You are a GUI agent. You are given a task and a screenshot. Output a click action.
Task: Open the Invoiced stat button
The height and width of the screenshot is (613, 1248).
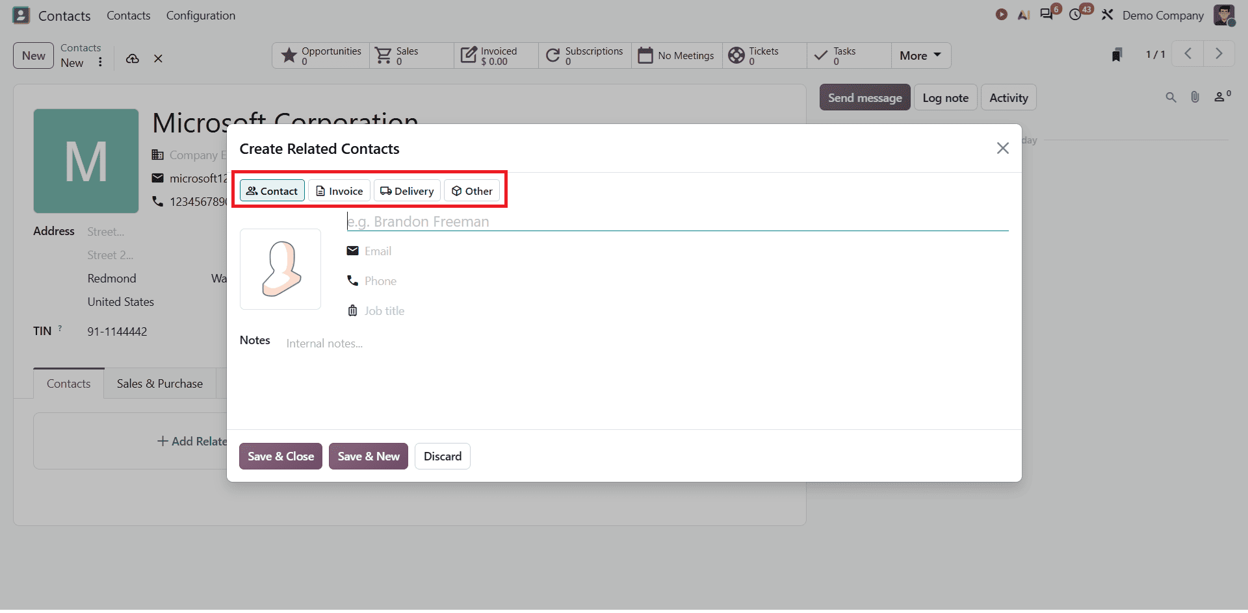[496, 56]
